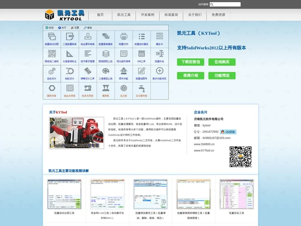Click the email text tk3681167@163.com
Viewport: 301px width, 226px height.
(x=217, y=138)
